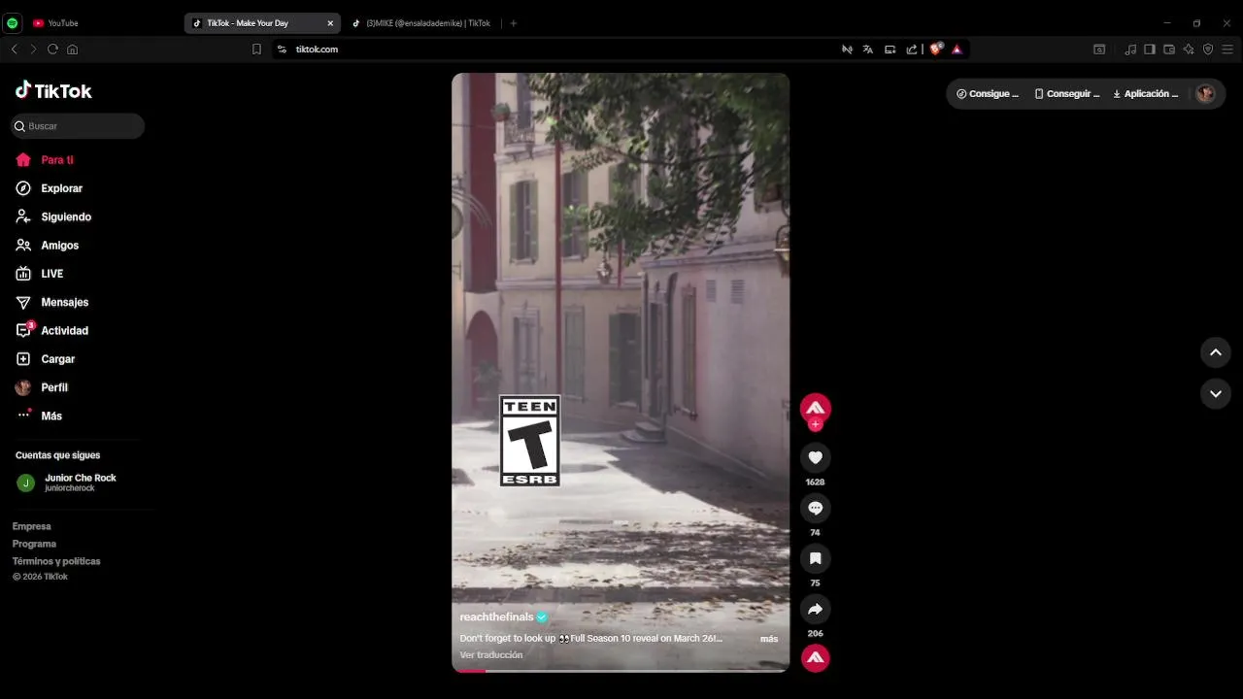
Task: Switch to the MIKE (@ensaladademike) TikTok tab
Action: tap(423, 23)
